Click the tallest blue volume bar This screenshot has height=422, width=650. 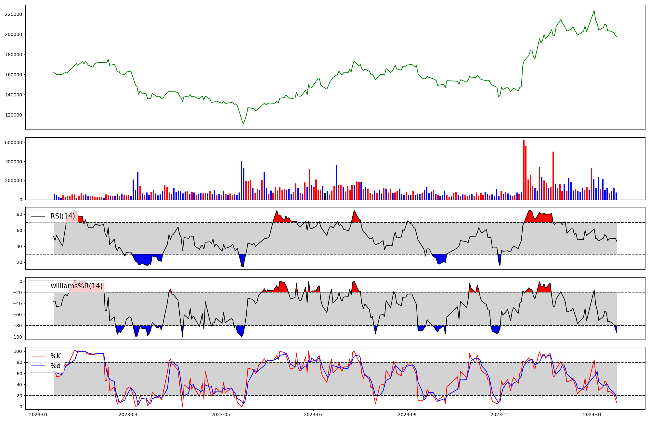[x=241, y=180]
